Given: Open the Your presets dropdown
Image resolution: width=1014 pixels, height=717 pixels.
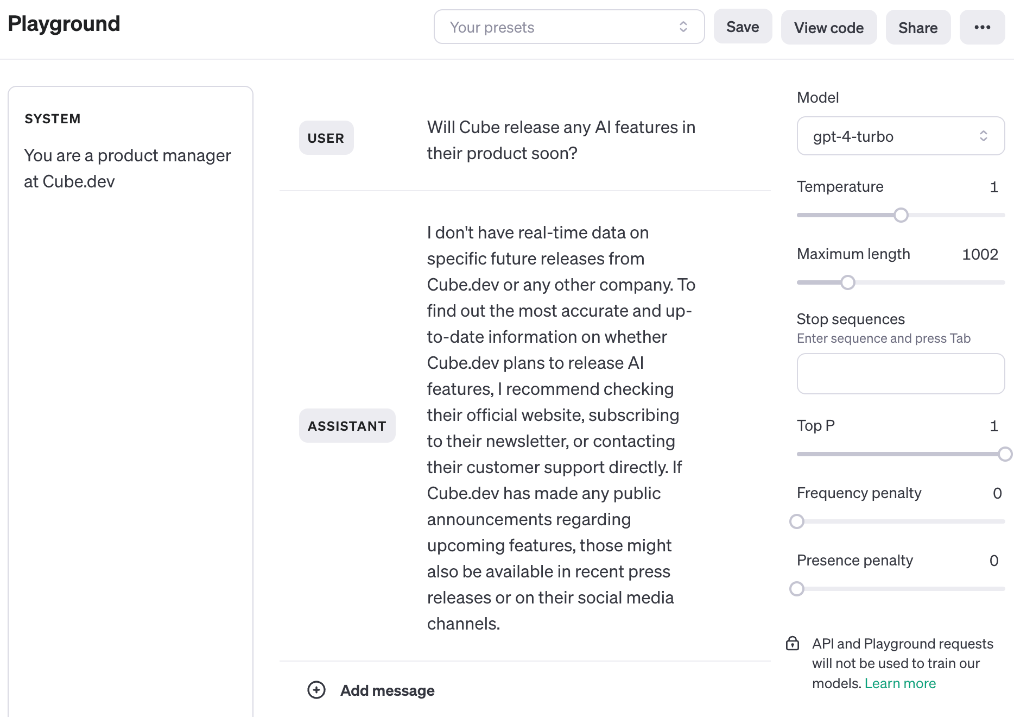Looking at the screenshot, I should 569,27.
